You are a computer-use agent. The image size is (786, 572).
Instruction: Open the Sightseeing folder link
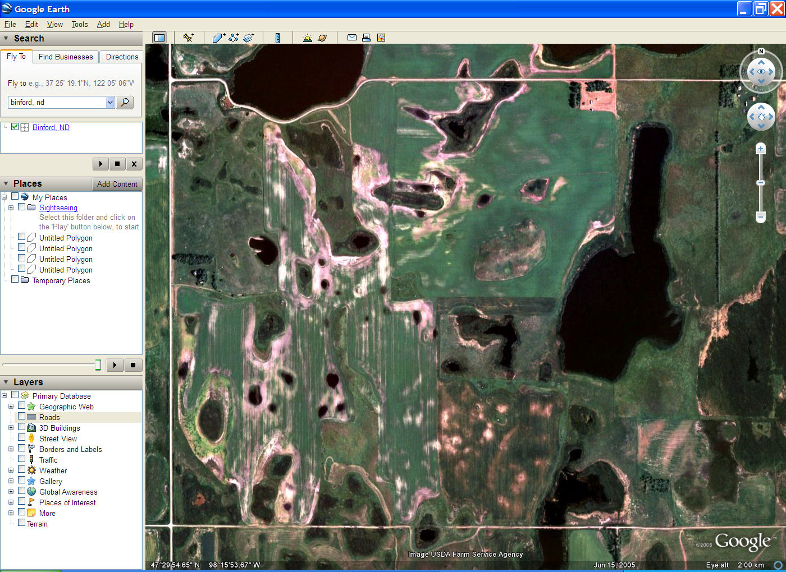(x=58, y=207)
